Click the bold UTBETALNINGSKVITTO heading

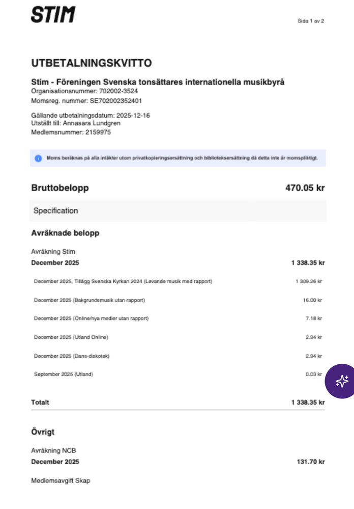point(92,63)
